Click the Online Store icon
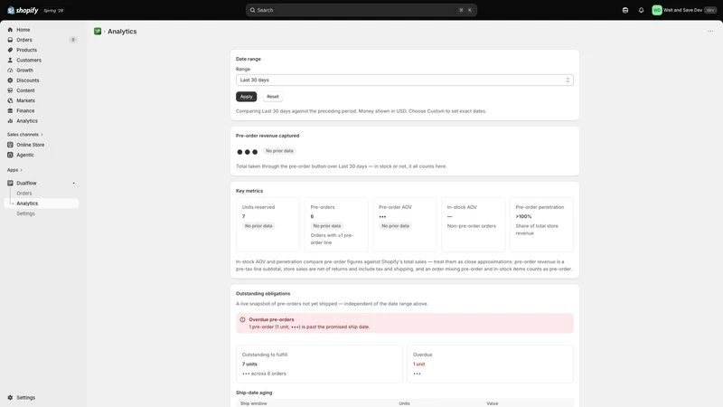 [10, 145]
